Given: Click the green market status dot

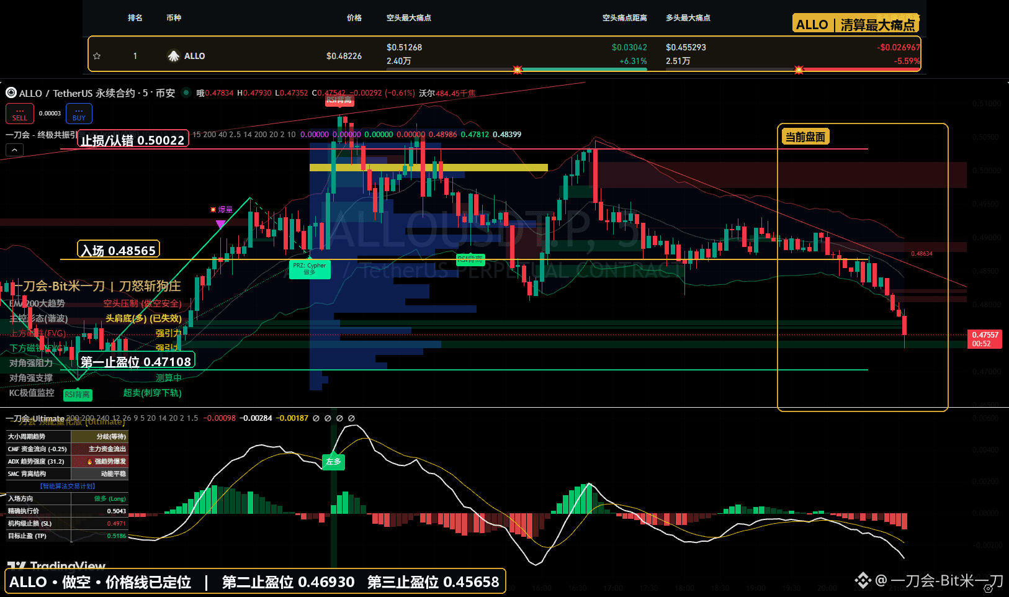Looking at the screenshot, I should coord(186,93).
